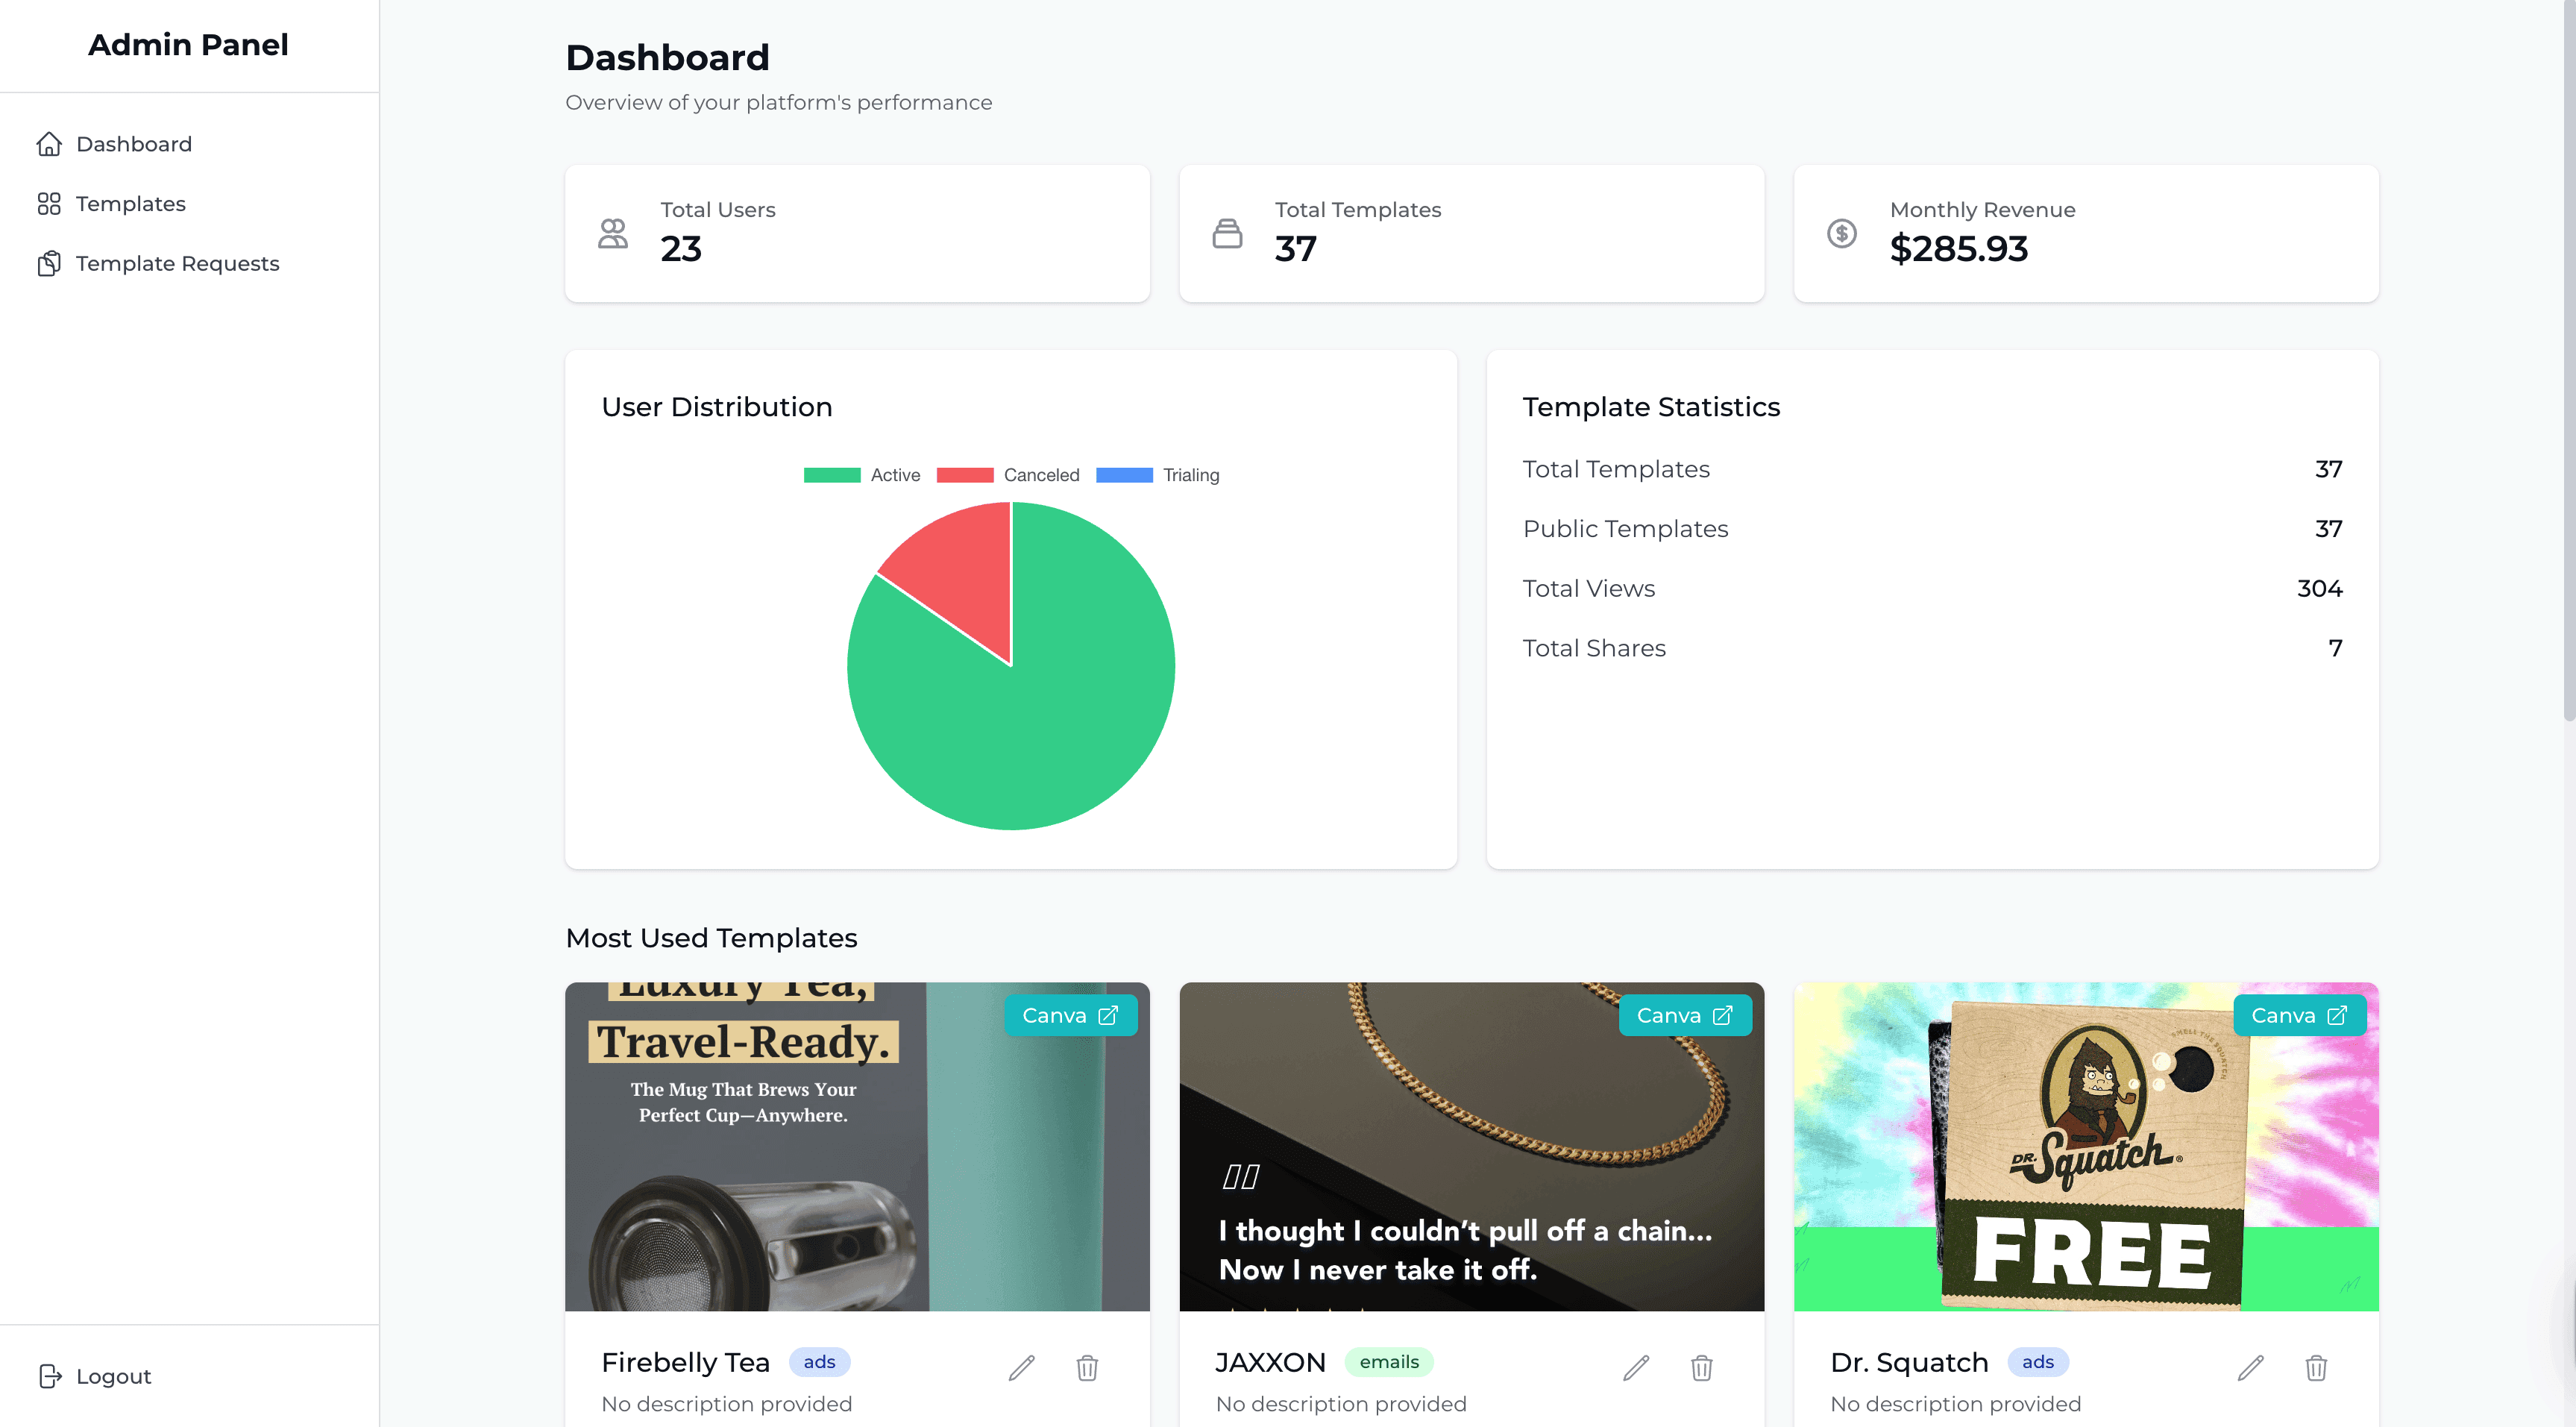Click the Monthly Revenue dollar icon
This screenshot has width=2576, height=1427.
tap(1842, 234)
